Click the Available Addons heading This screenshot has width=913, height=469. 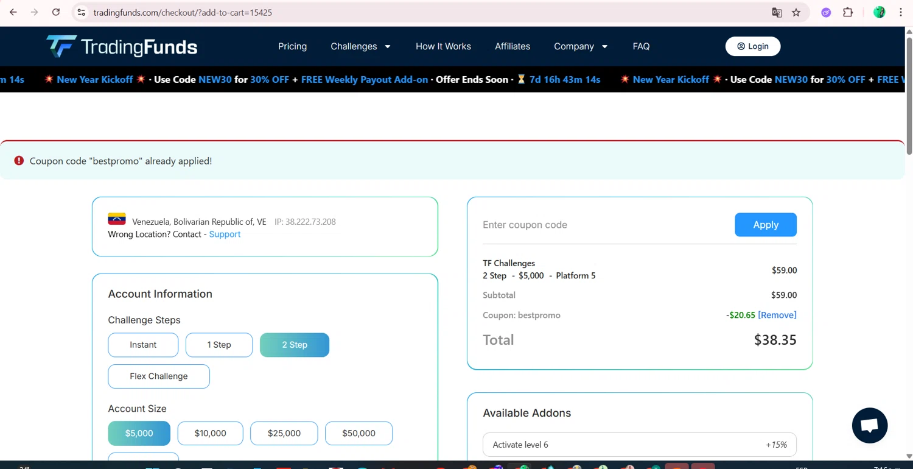pyautogui.click(x=527, y=413)
